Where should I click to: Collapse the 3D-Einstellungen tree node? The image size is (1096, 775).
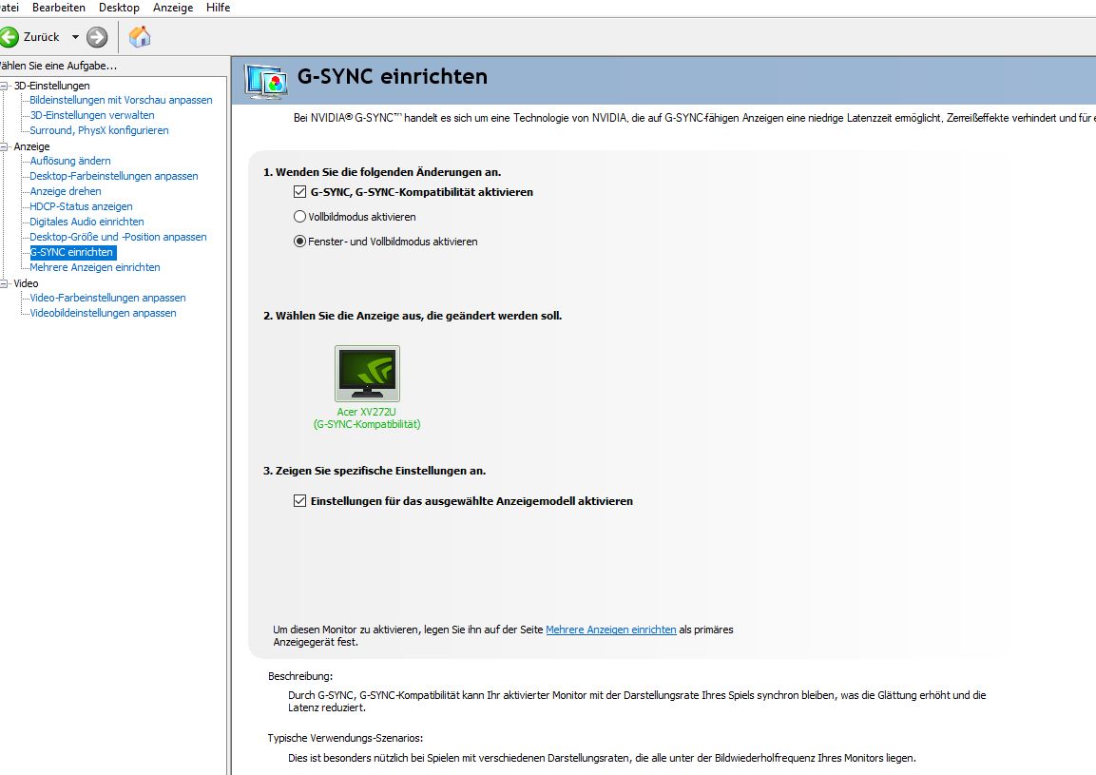[4, 86]
